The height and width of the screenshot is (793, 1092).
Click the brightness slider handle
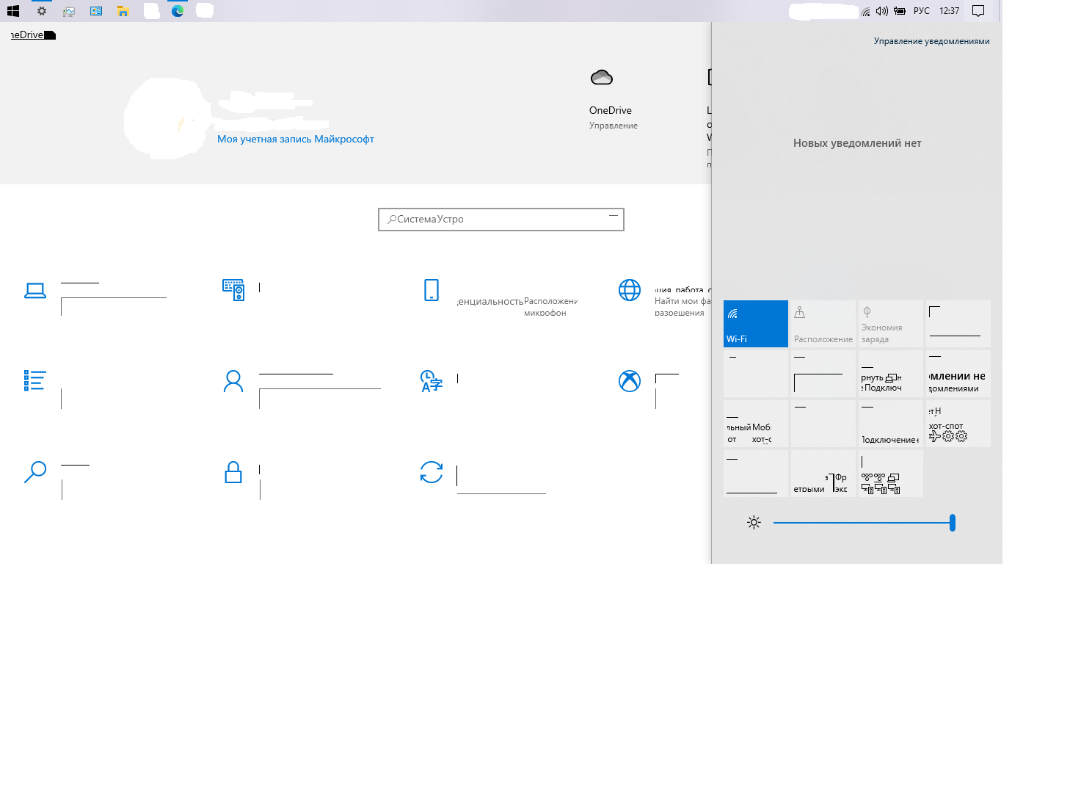[x=952, y=523]
